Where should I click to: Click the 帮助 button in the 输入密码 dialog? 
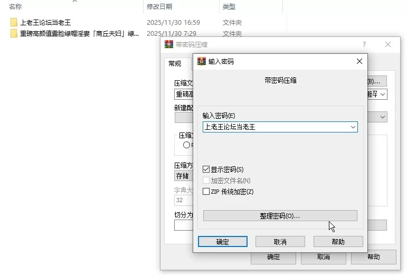(338, 242)
